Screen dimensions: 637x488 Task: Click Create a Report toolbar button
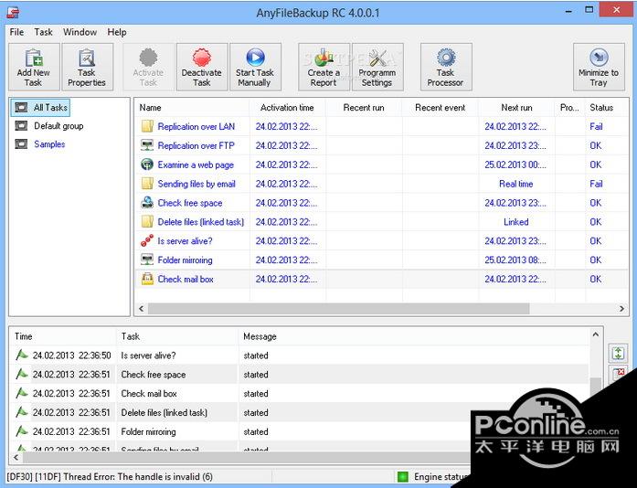click(324, 67)
